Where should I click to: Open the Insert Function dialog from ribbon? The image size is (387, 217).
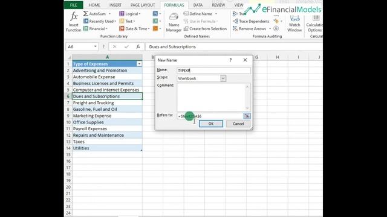73,22
